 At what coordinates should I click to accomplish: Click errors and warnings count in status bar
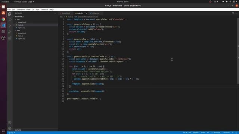coord(12,133)
